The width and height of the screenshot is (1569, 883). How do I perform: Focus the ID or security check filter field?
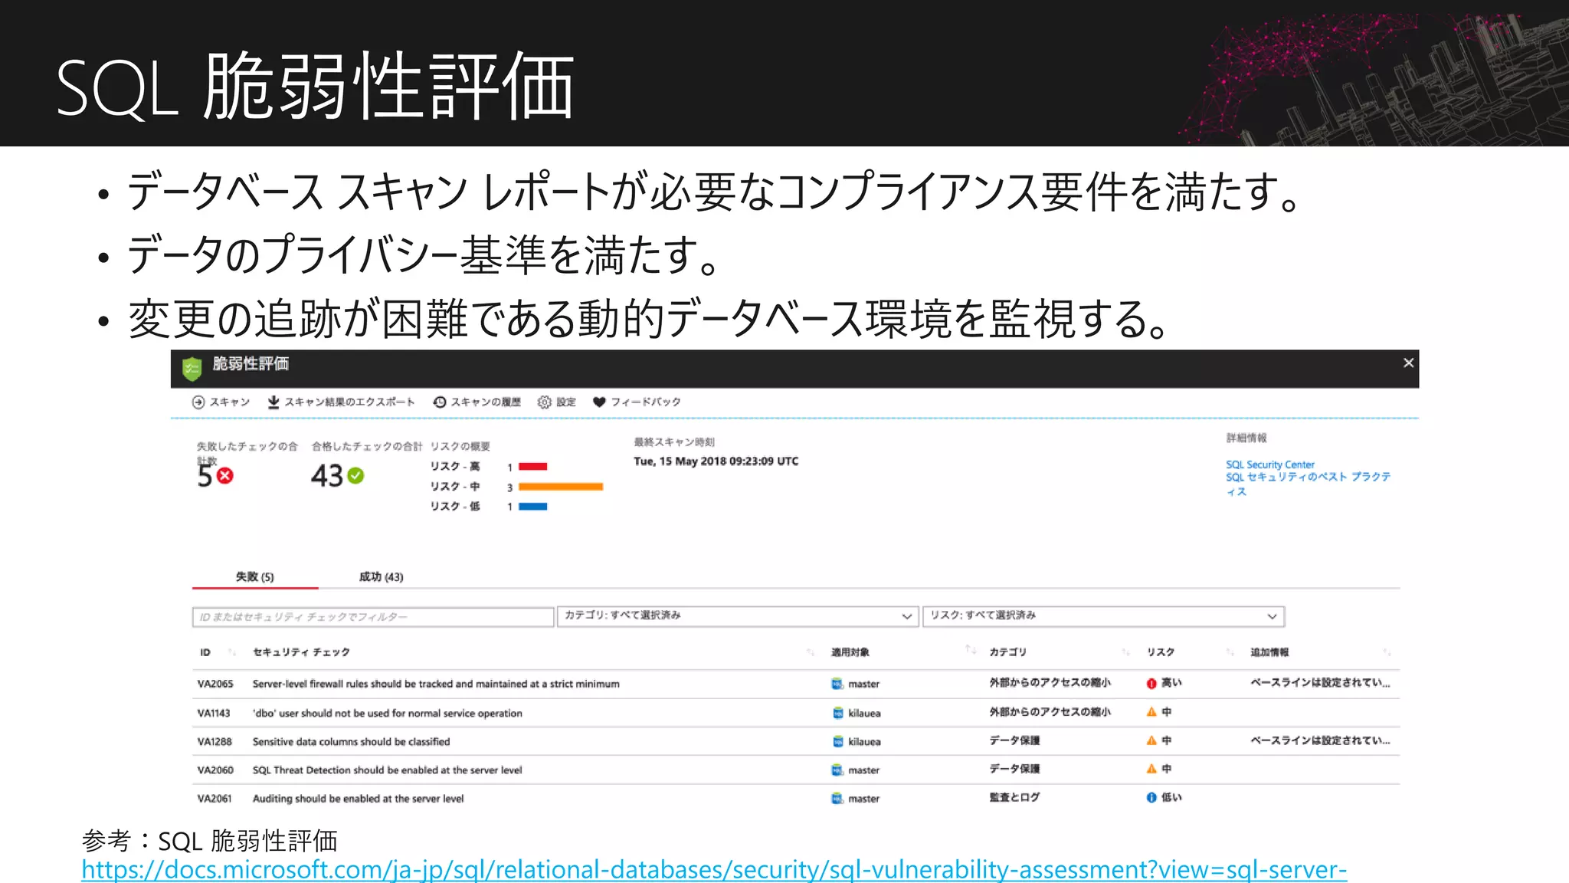[x=373, y=617]
